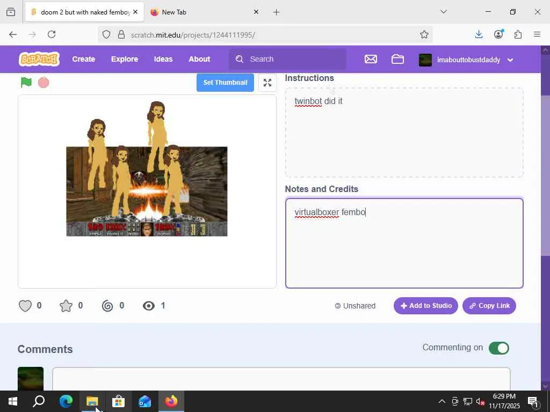This screenshot has height=412, width=550.
Task: Click the site lock icon
Action: pyautogui.click(x=121, y=34)
